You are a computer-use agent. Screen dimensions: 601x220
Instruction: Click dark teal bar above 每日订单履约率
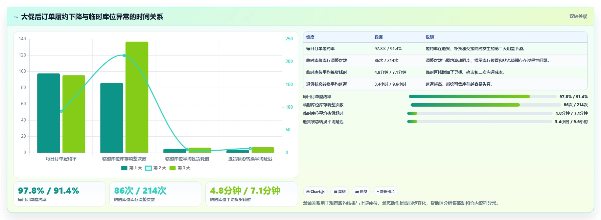(x=48, y=113)
